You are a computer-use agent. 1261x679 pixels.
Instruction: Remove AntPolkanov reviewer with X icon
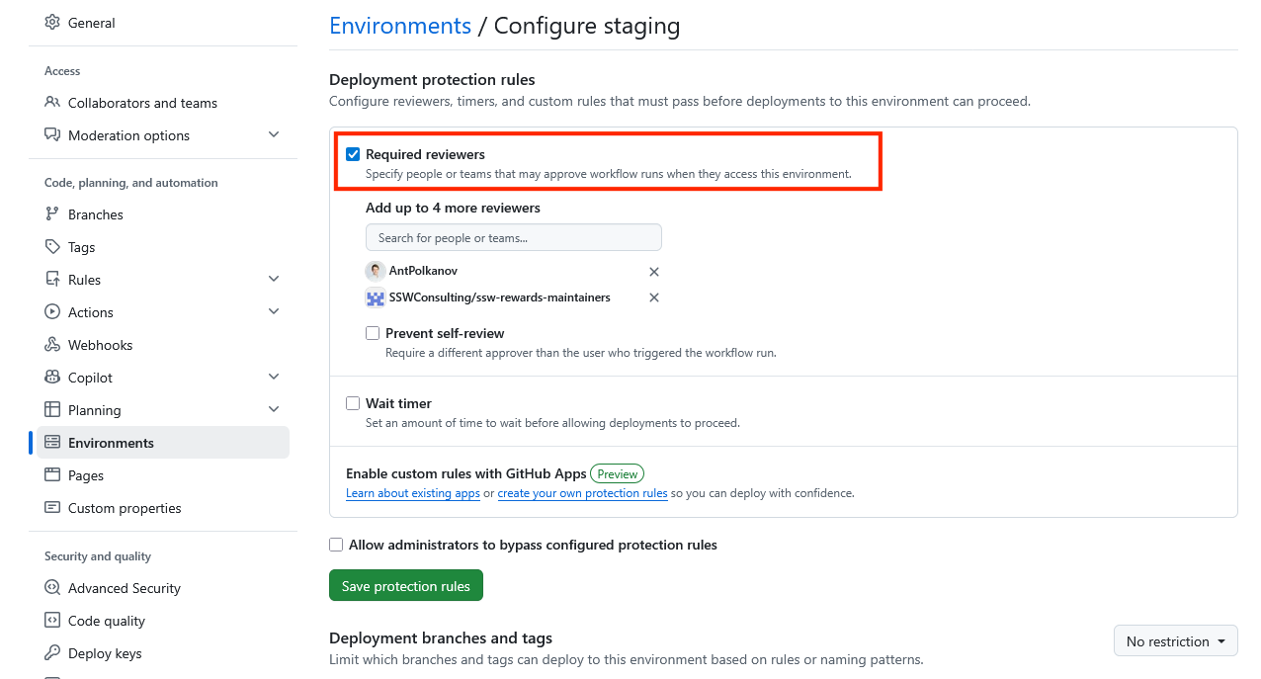point(653,272)
